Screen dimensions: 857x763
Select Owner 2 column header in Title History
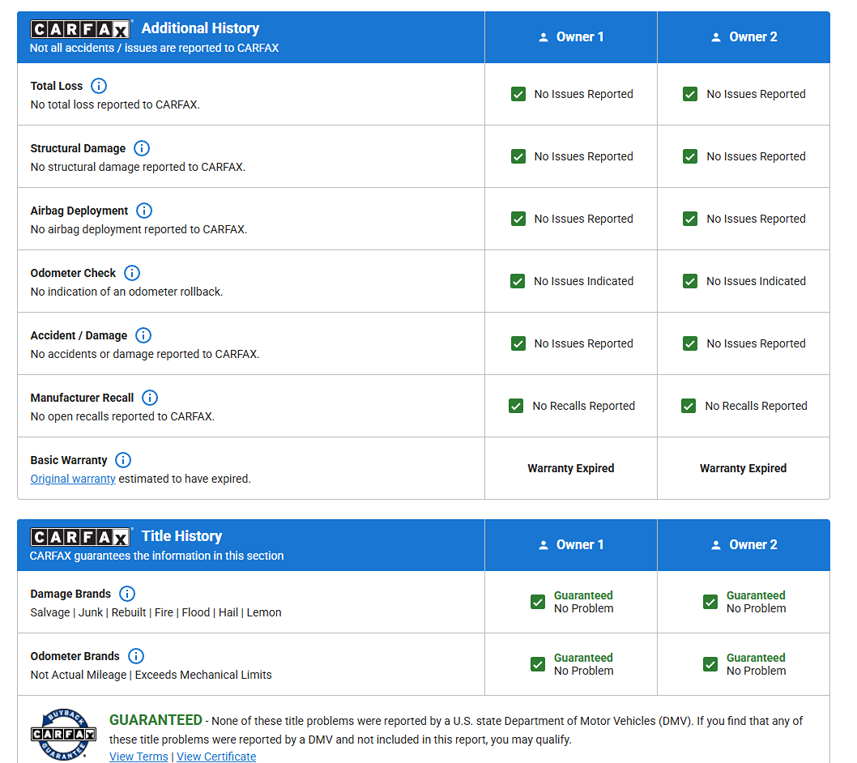(744, 545)
